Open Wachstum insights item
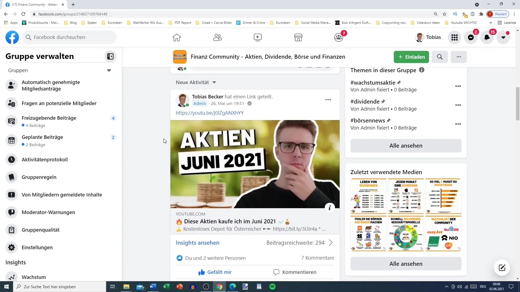 click(61, 276)
